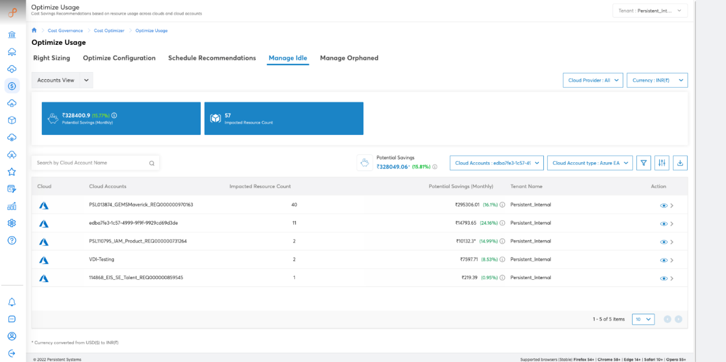Image resolution: width=726 pixels, height=362 pixels.
Task: Click the download export icon
Action: pos(680,163)
